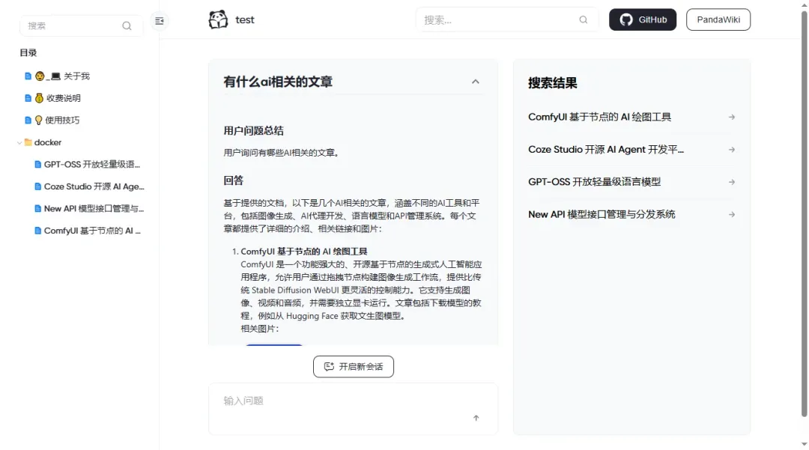Select the docker folder label
The image size is (809, 450).
pos(47,142)
